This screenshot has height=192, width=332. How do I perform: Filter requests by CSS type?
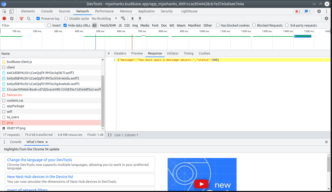coord(127,25)
